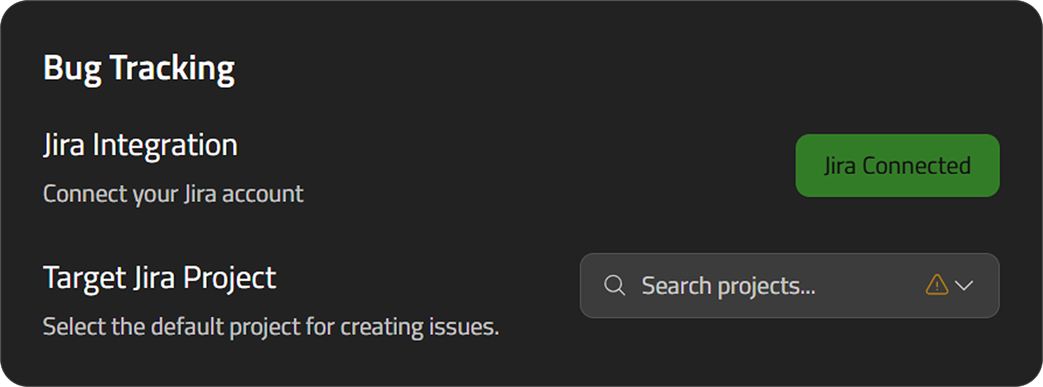
Task: Open the Target Jira Project combo box
Action: 789,285
